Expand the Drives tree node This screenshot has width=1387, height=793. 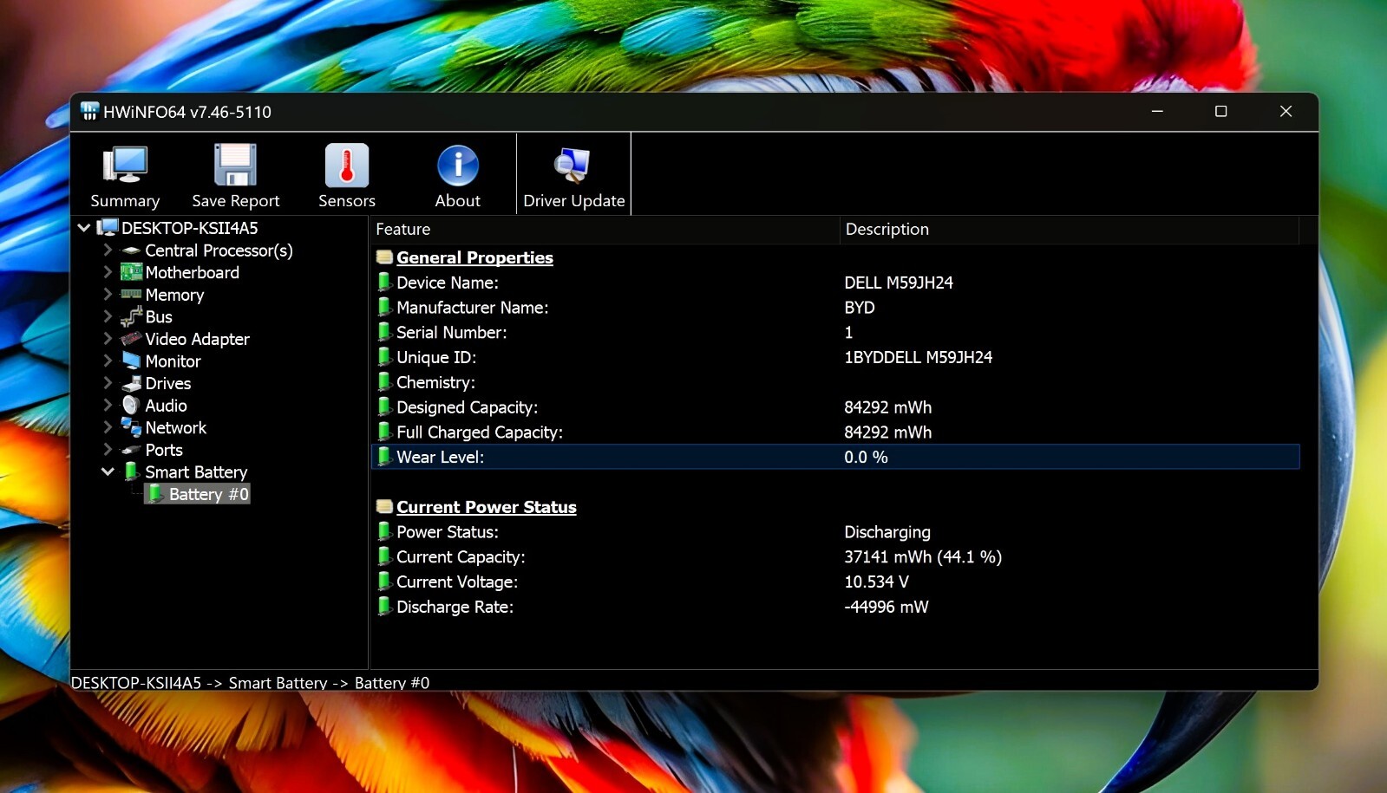point(108,382)
